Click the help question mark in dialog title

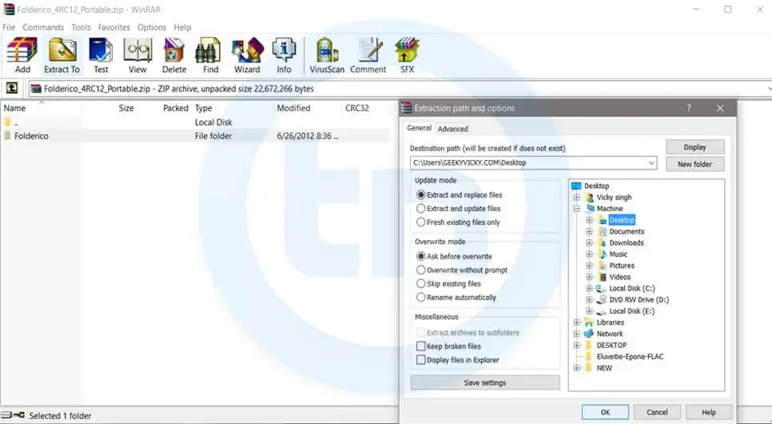689,108
